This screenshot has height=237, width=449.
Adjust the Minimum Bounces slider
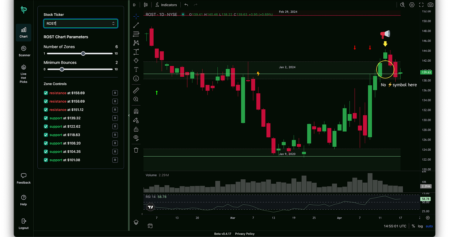pyautogui.click(x=62, y=69)
